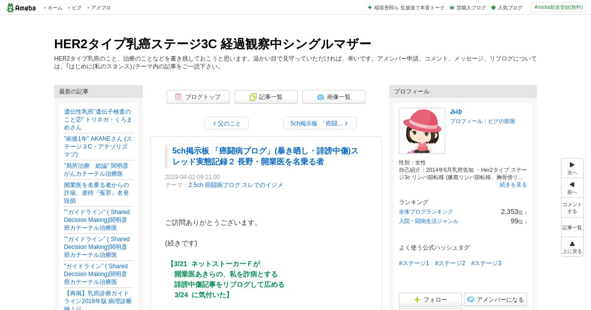Open プロフィール link under みゆ
Screen dimensions: 591x310
[x=466, y=121]
